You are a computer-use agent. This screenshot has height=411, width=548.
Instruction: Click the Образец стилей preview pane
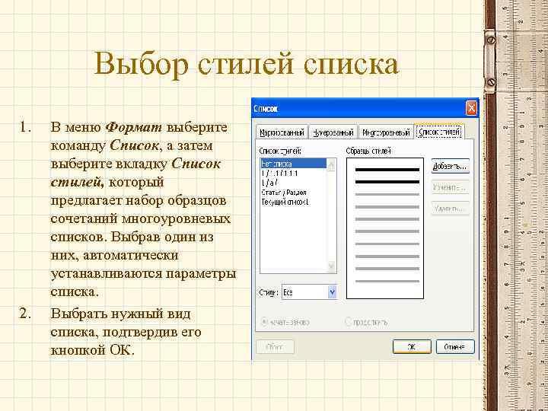[x=385, y=228]
